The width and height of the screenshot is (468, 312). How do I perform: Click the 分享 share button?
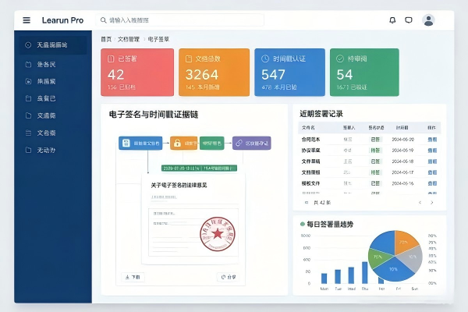pos(229,277)
